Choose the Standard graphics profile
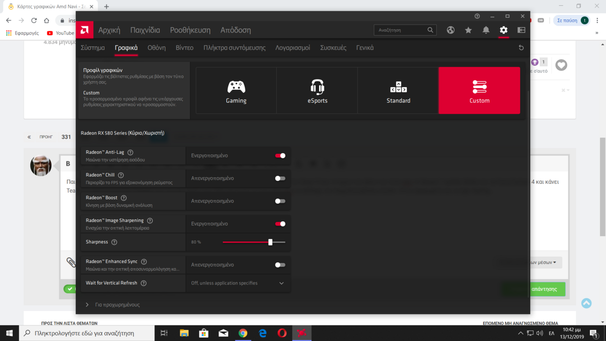Image resolution: width=606 pixels, height=341 pixels. coord(398,90)
